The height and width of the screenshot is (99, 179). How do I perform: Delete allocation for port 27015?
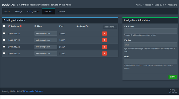pos(104,54)
